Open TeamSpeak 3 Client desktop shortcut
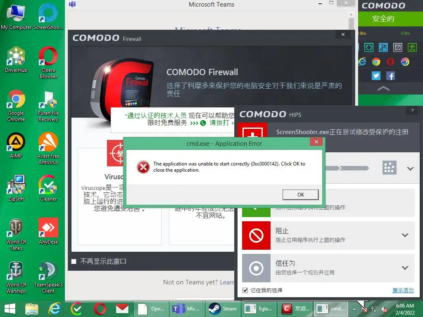The height and width of the screenshot is (317, 423). [x=48, y=277]
